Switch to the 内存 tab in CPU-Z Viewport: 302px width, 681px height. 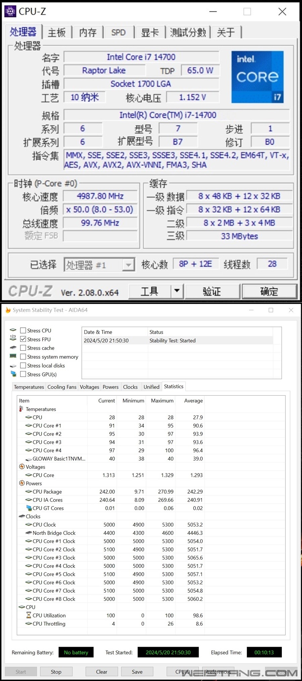(88, 32)
